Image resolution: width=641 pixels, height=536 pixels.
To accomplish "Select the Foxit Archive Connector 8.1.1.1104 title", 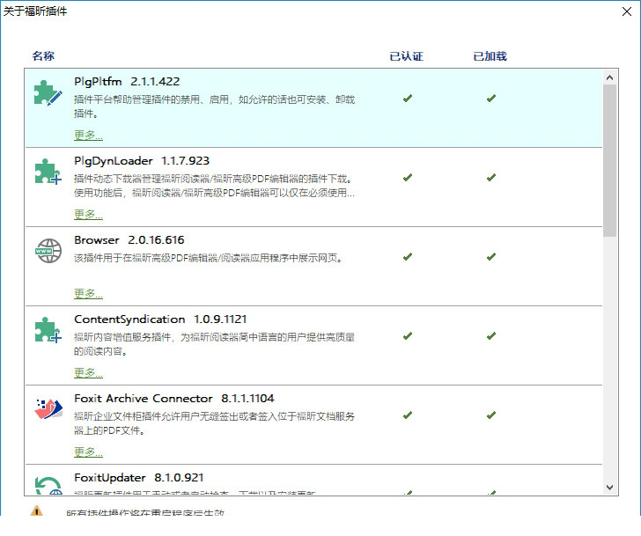I will [174, 399].
